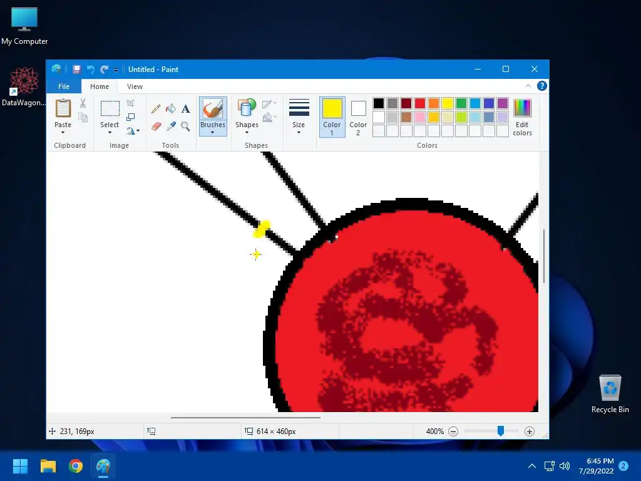This screenshot has width=641, height=481.
Task: Open the shape Outline dropdown
Action: click(269, 104)
